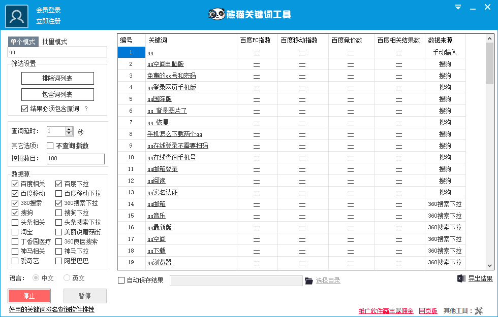Click the keyword input field containing qq
The height and width of the screenshot is (317, 498).
tap(57, 52)
